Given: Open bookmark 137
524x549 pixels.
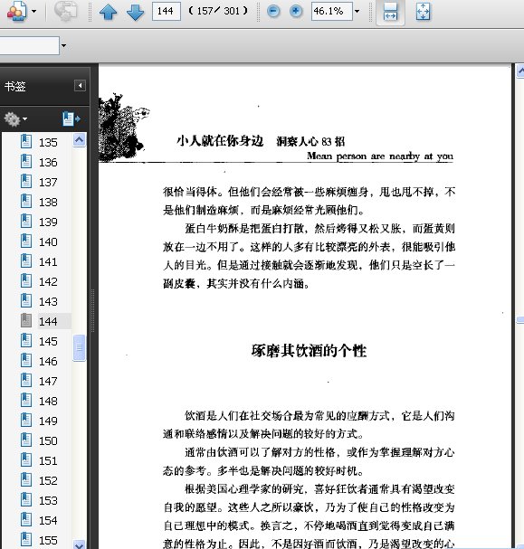Looking at the screenshot, I should [x=48, y=183].
